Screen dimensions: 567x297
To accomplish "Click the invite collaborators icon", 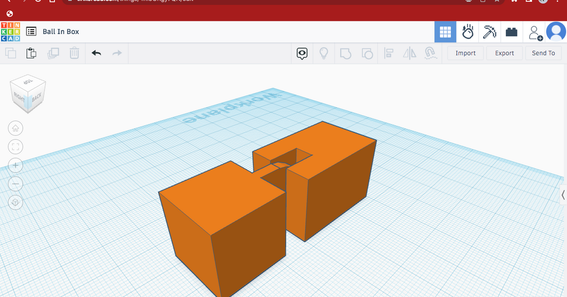I will click(534, 32).
